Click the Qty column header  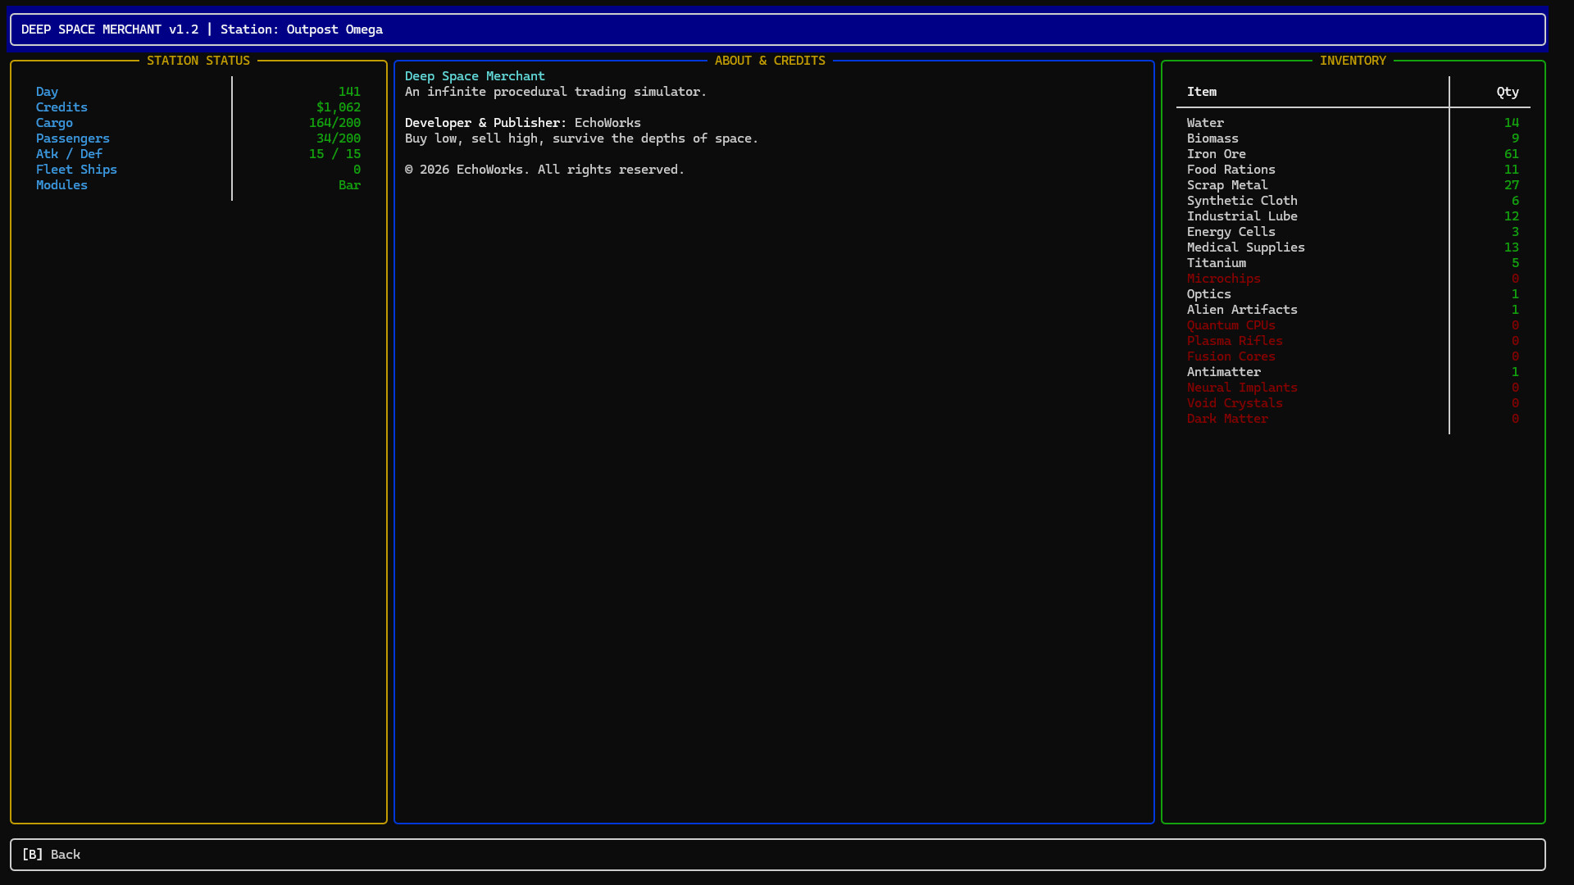(x=1507, y=92)
